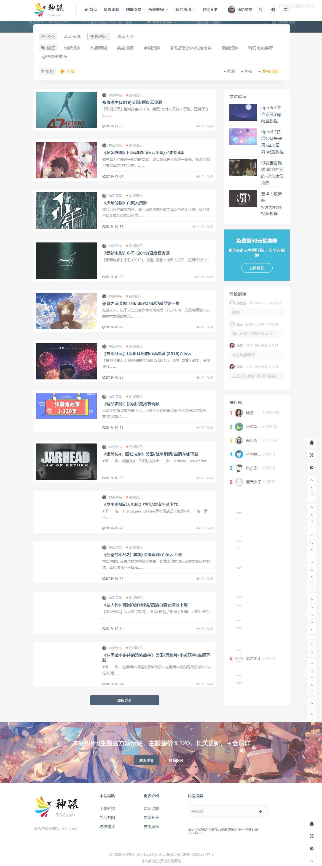322x866 pixels.
Task: Open post 《少年的你》百度云资源
Action: pos(125,203)
